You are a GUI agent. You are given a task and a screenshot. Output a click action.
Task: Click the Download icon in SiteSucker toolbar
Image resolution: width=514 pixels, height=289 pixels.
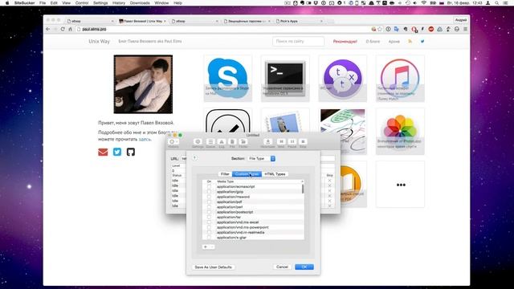coord(267,141)
